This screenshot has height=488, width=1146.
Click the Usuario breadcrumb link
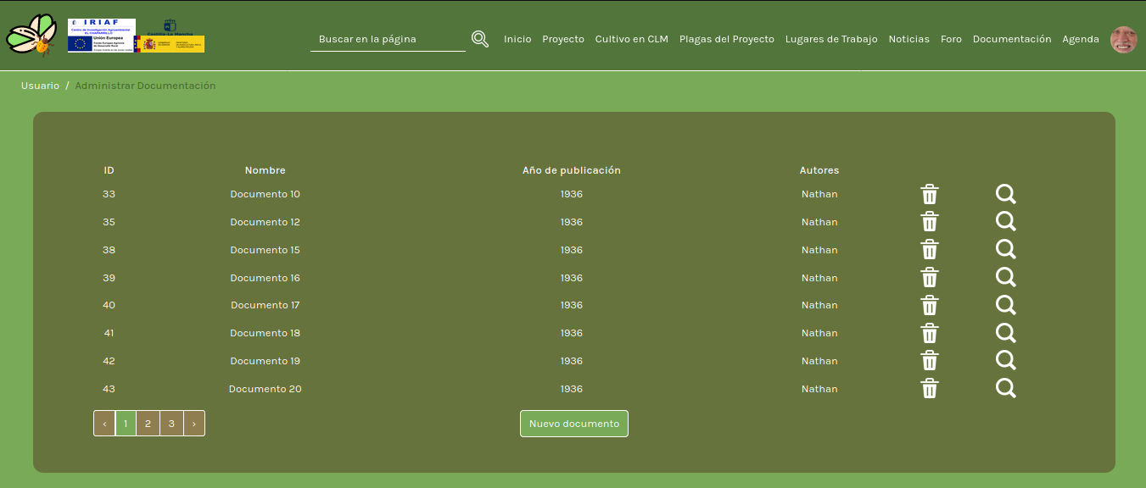pyautogui.click(x=40, y=86)
